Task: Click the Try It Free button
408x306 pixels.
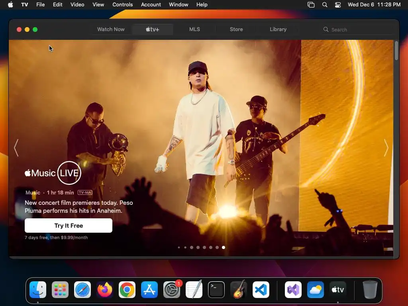Action: [69, 226]
